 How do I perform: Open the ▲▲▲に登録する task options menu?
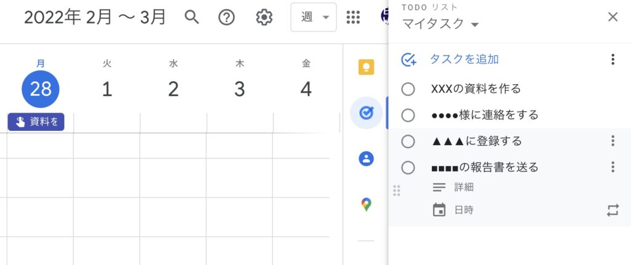tap(612, 141)
